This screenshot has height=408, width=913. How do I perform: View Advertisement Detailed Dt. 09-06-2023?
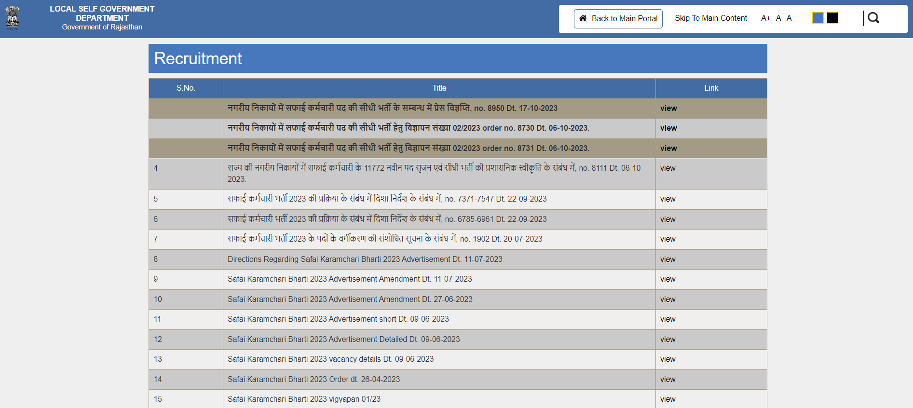point(668,339)
